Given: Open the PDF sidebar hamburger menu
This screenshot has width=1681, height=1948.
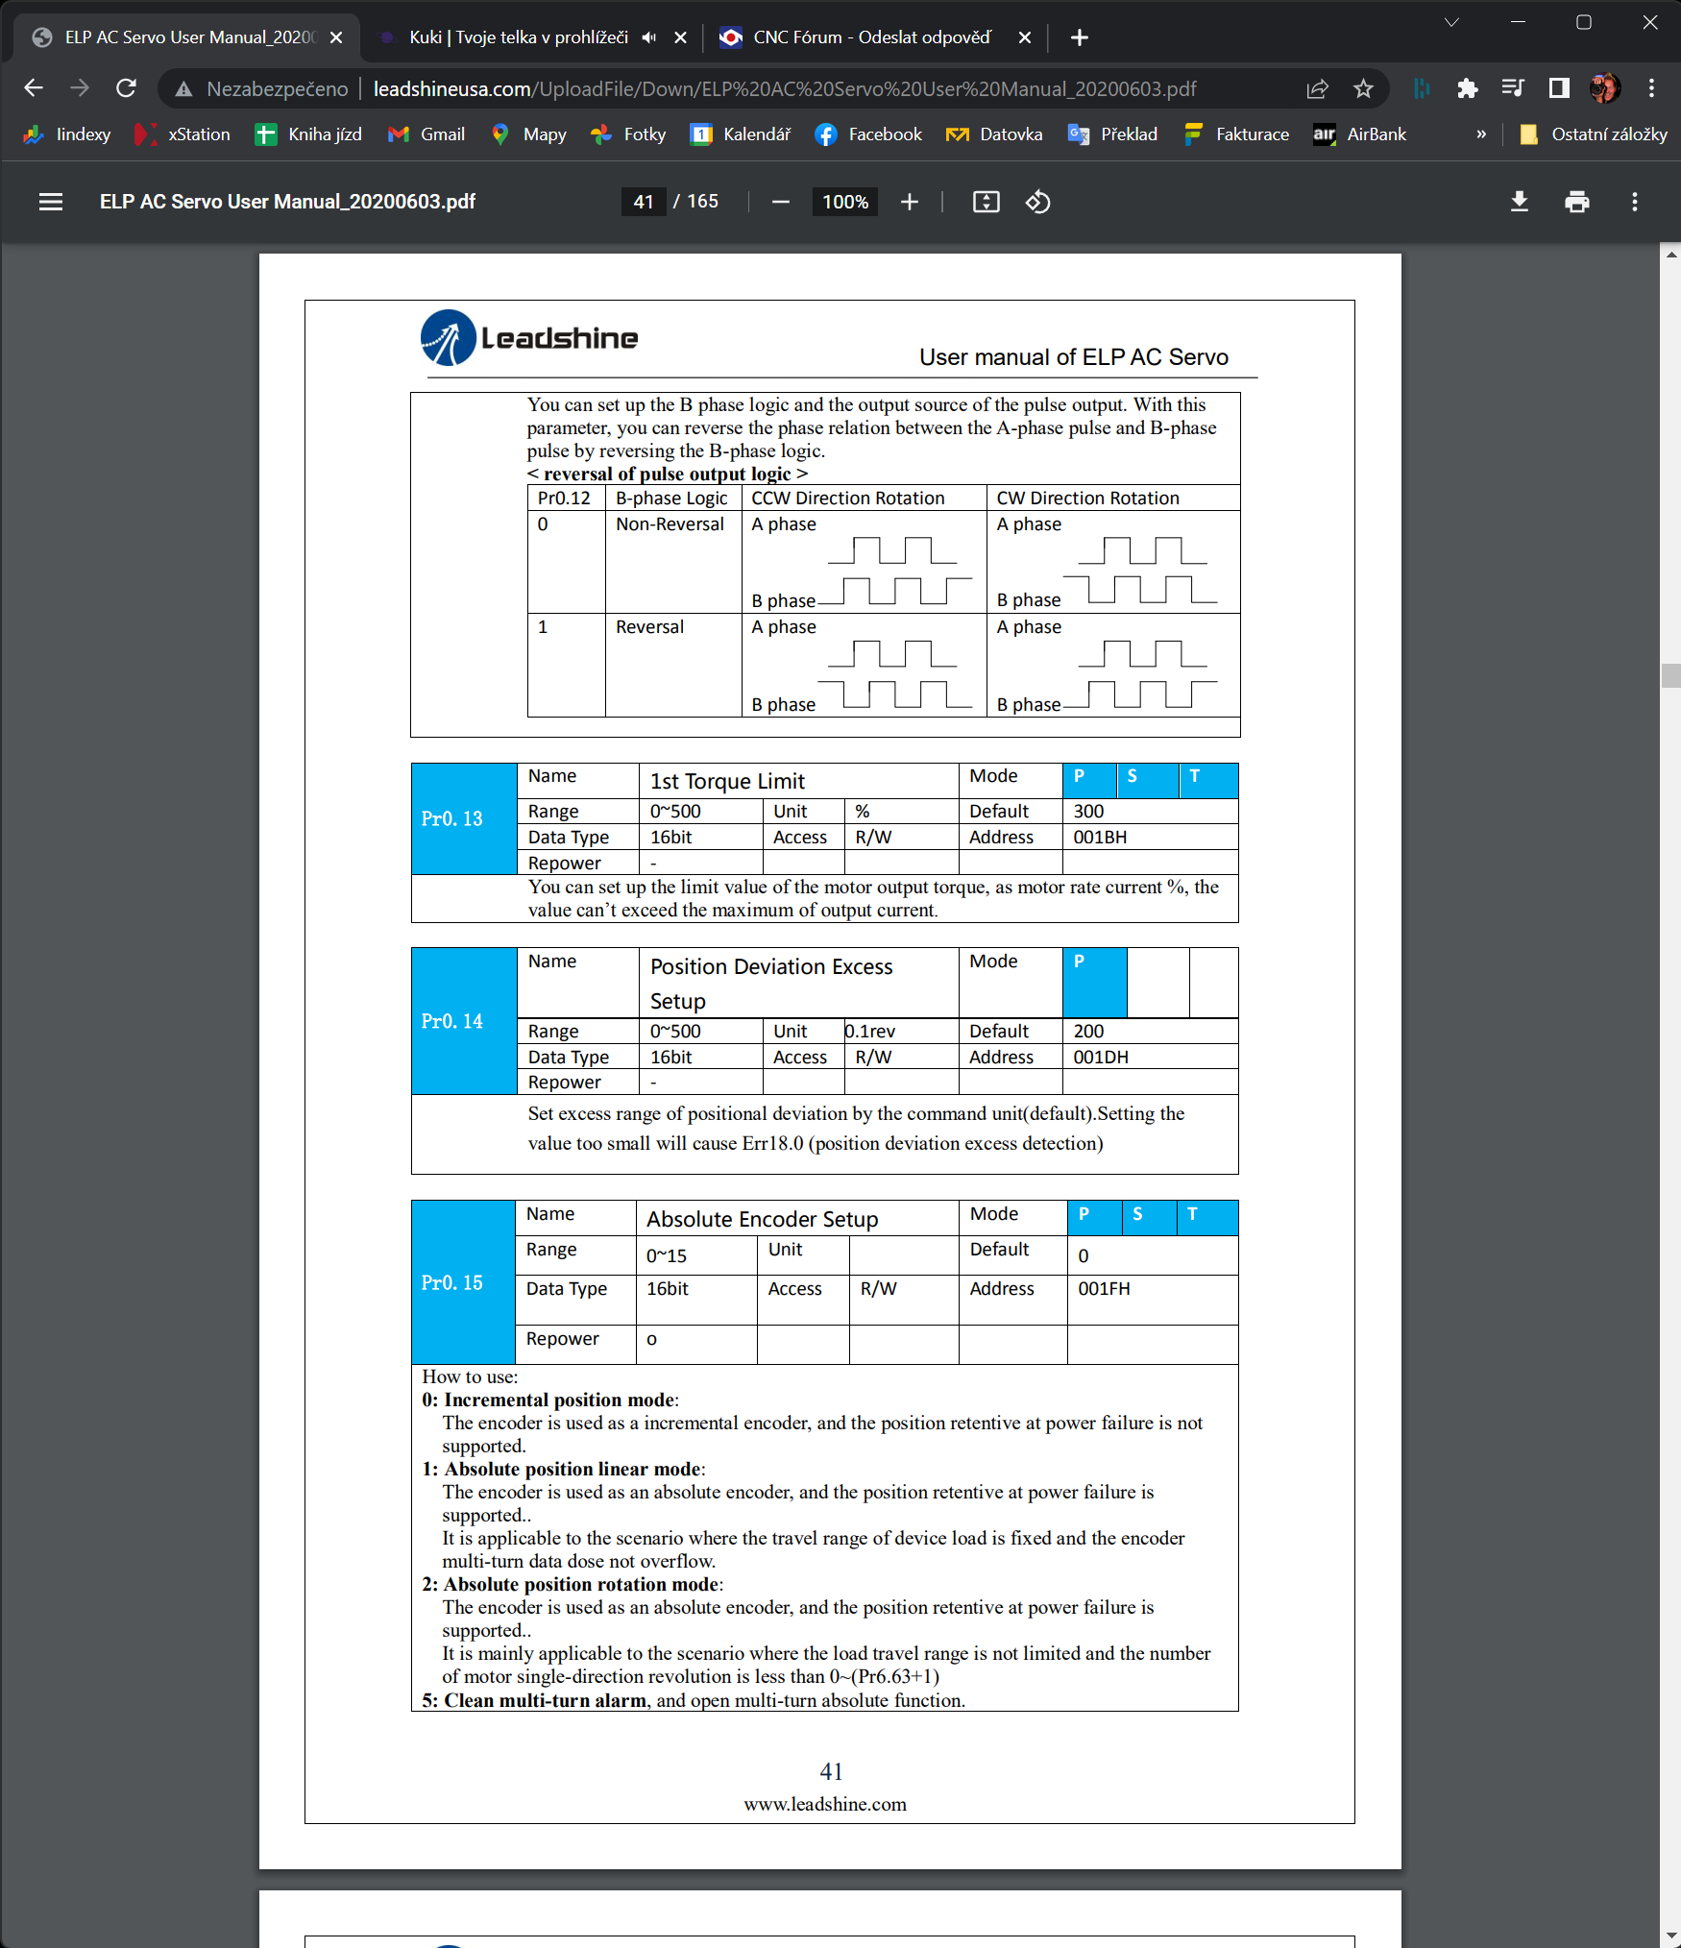Looking at the screenshot, I should coord(51,202).
